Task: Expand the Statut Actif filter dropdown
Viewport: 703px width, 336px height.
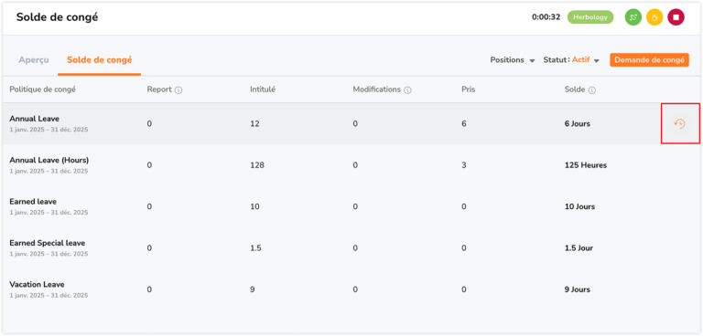Action: [571, 60]
